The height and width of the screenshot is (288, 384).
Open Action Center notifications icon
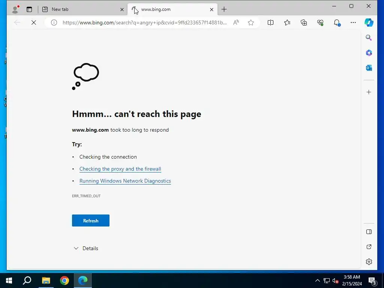[x=372, y=280]
